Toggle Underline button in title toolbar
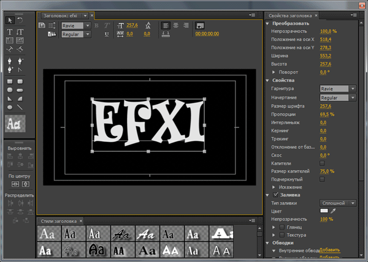 tap(107, 34)
